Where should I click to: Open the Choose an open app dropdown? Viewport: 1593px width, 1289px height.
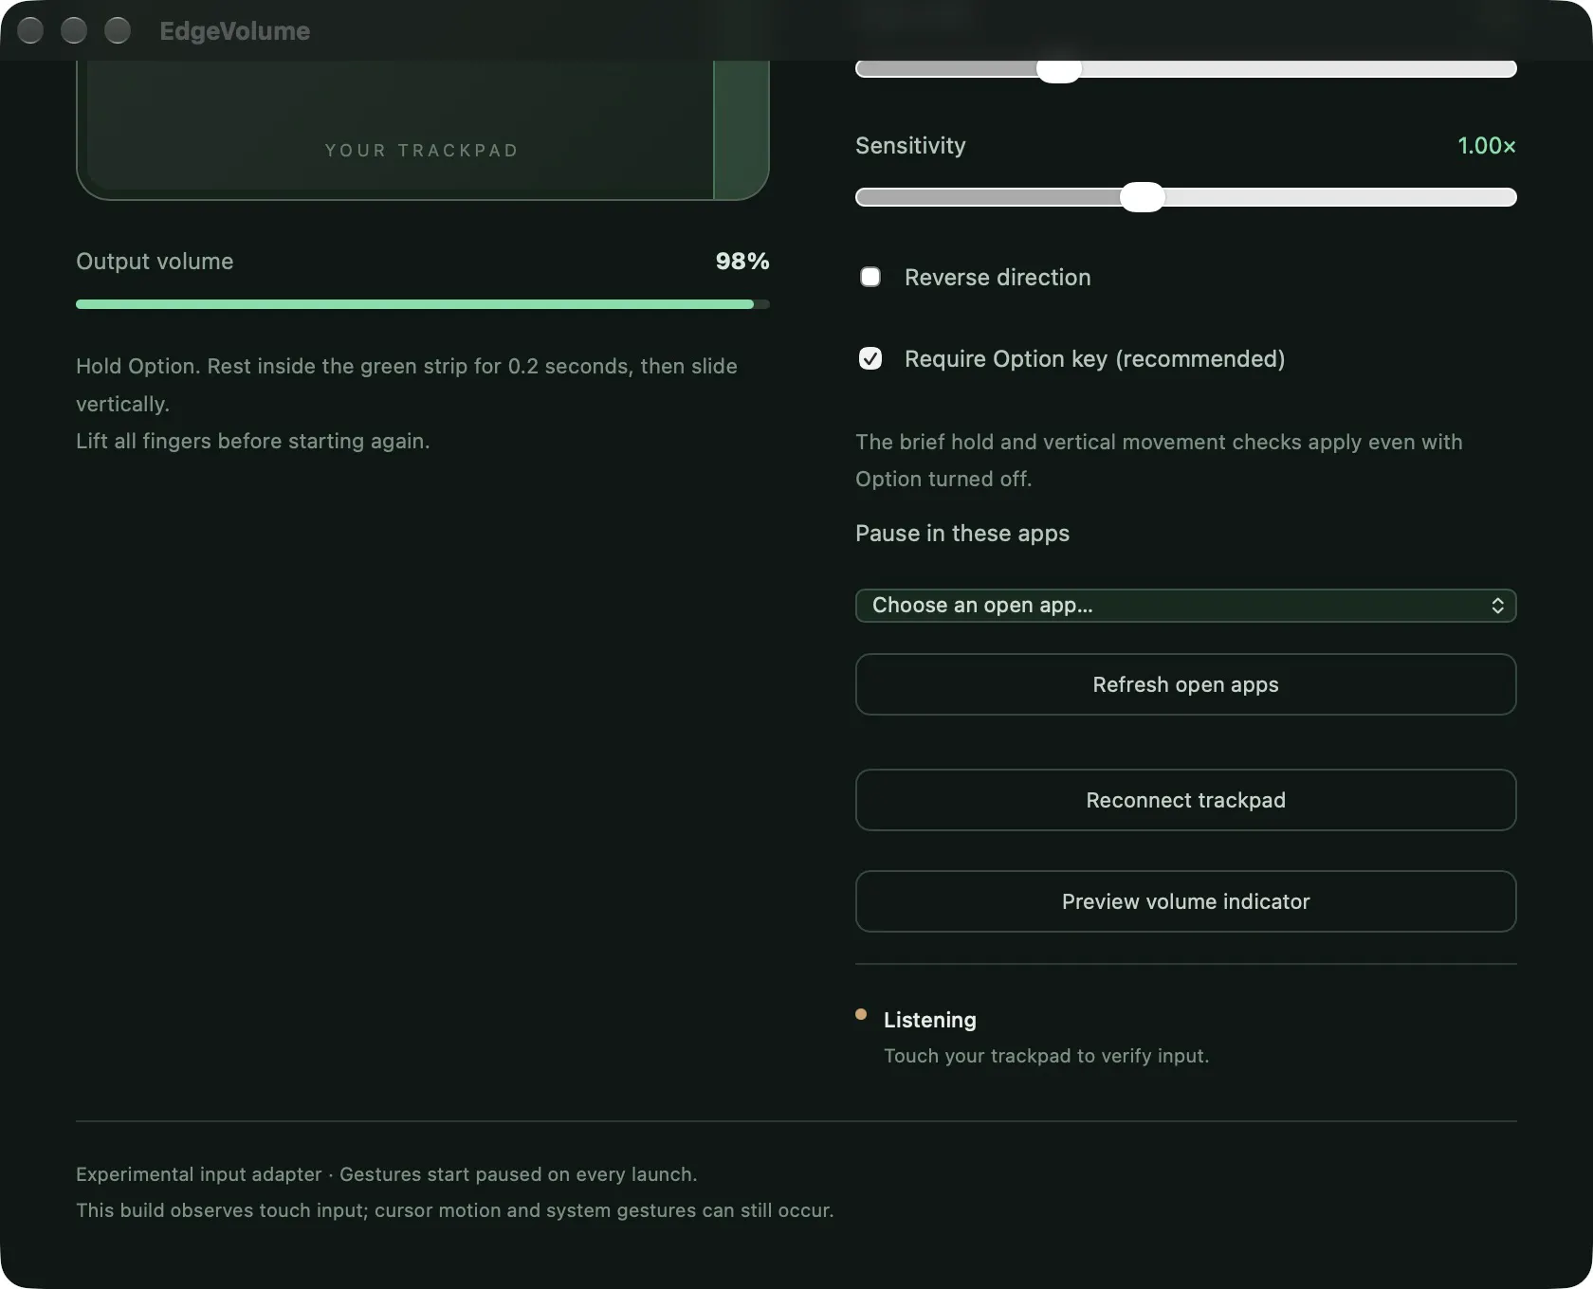point(1185,606)
